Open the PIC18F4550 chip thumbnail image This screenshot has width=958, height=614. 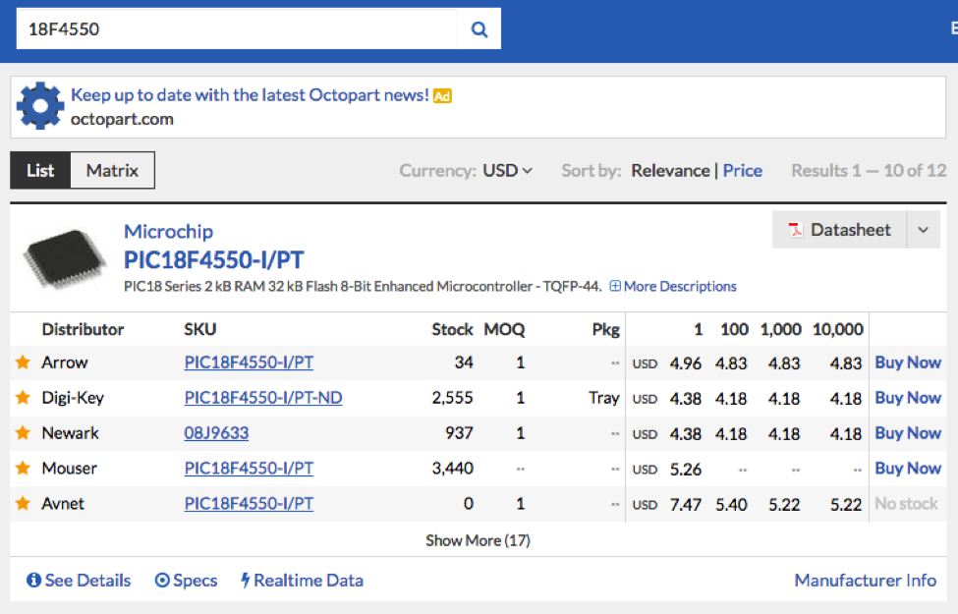[64, 257]
